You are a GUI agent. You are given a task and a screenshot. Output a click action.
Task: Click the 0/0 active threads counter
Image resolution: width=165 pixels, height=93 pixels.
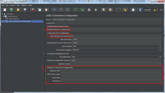161,10
